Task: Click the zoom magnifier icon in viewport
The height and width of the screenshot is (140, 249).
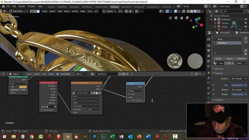Action: [187, 18]
